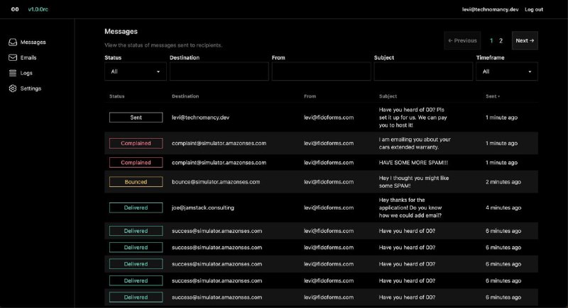Viewport: 568px width, 308px height.
Task: Click the 00 logo in header
Action: pyautogui.click(x=15, y=9)
